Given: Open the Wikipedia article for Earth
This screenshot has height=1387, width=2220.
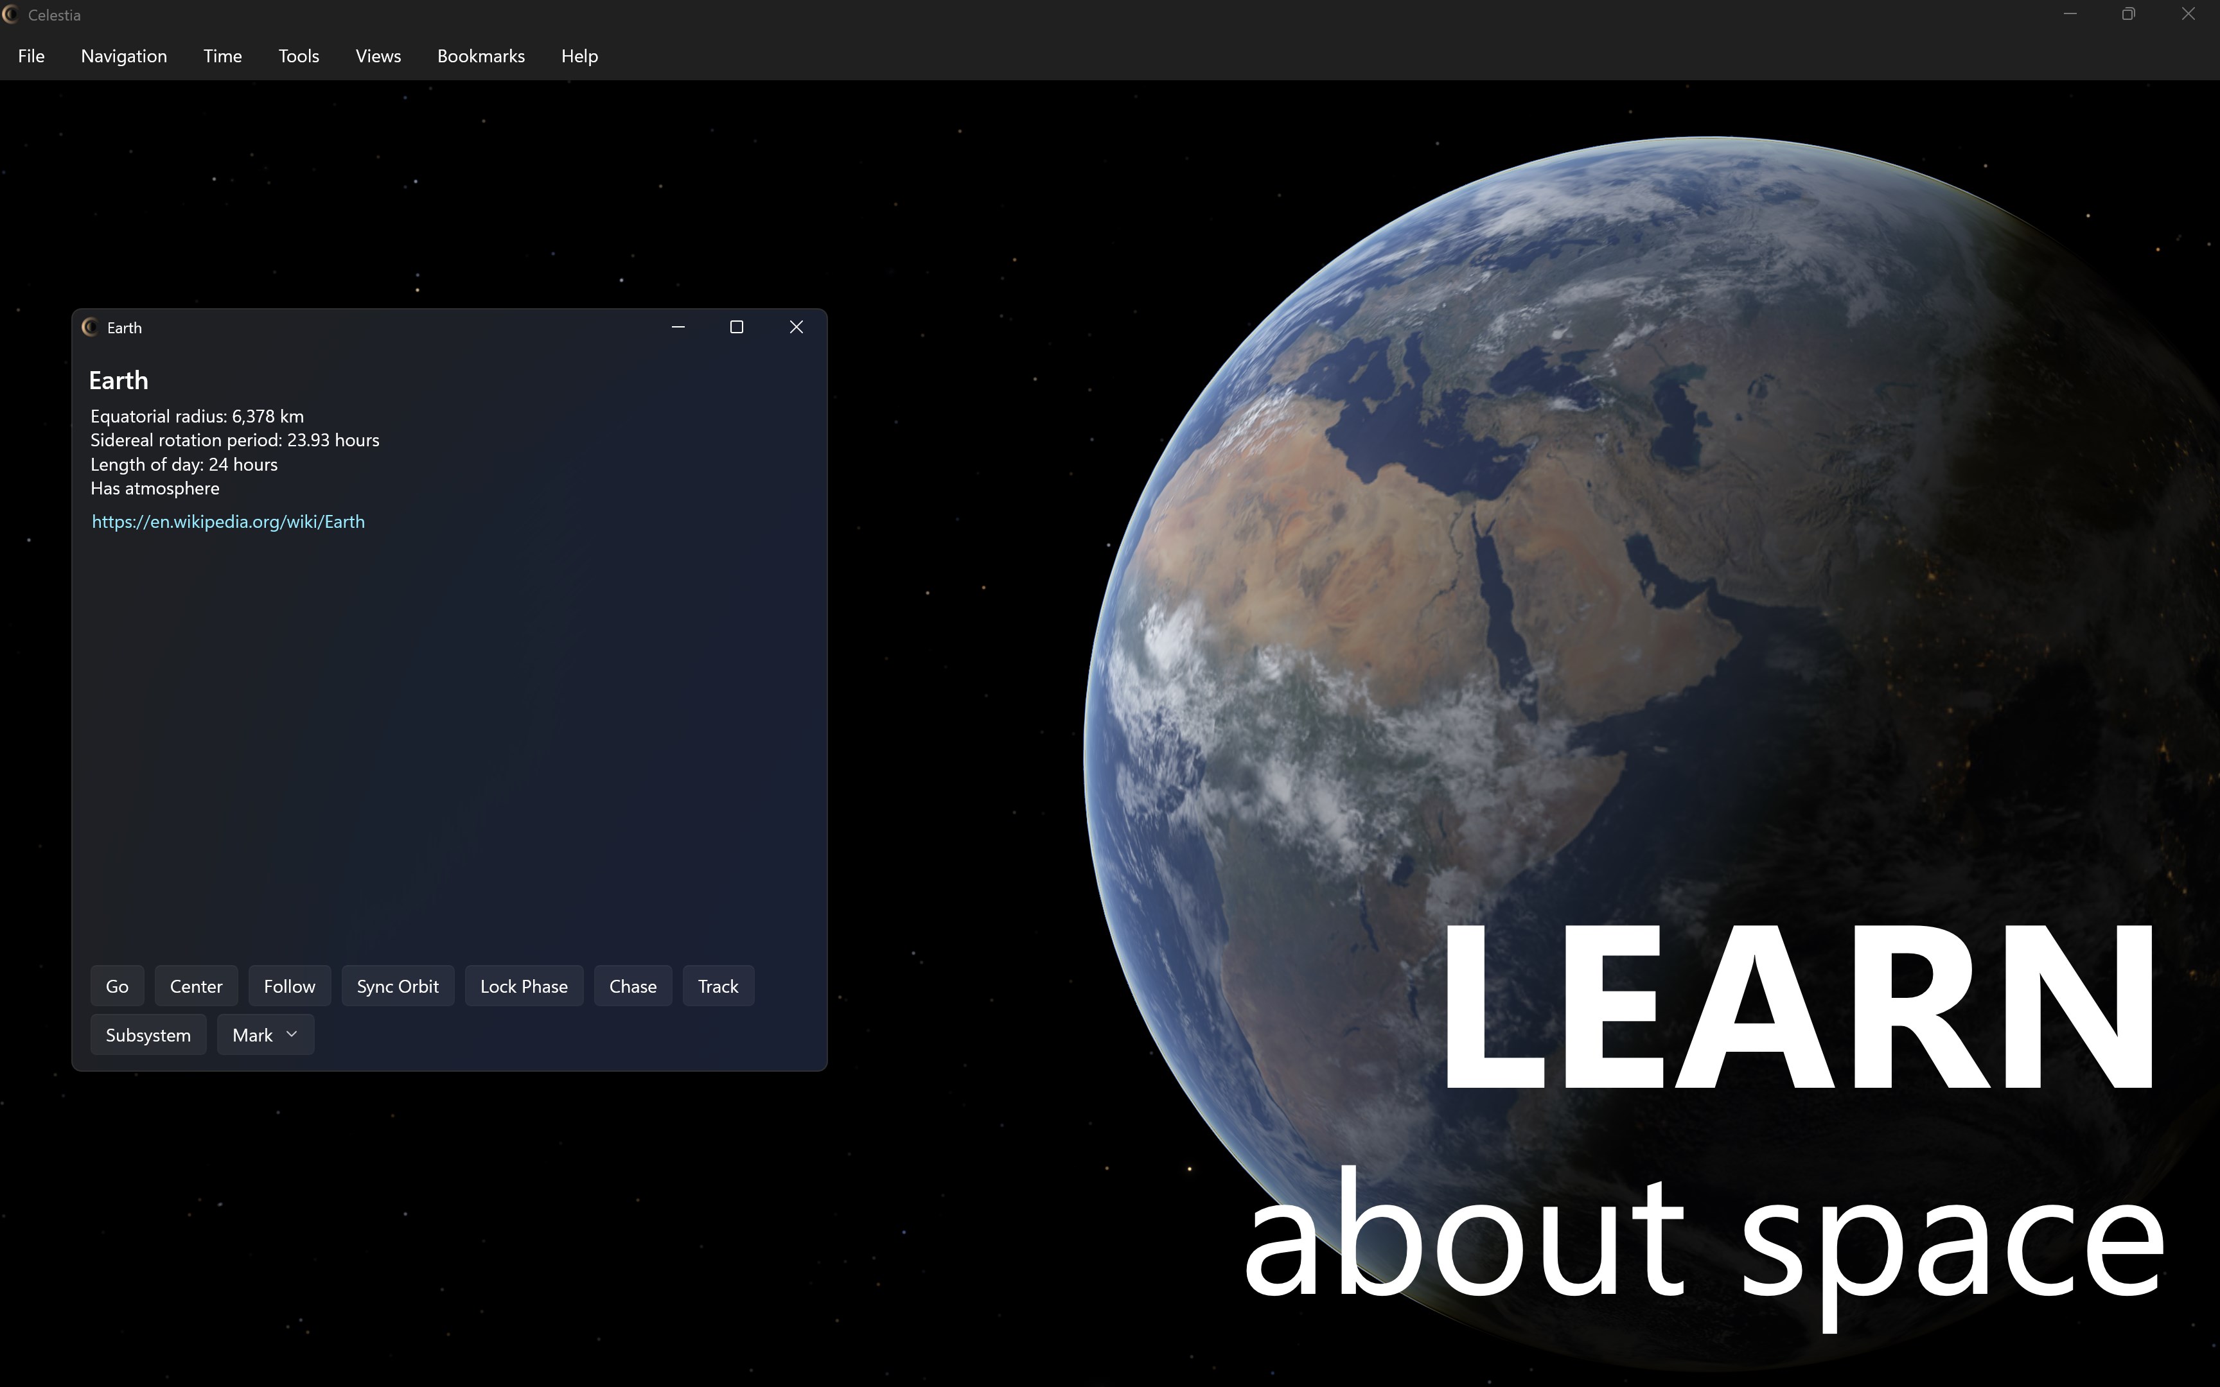Looking at the screenshot, I should coord(227,521).
